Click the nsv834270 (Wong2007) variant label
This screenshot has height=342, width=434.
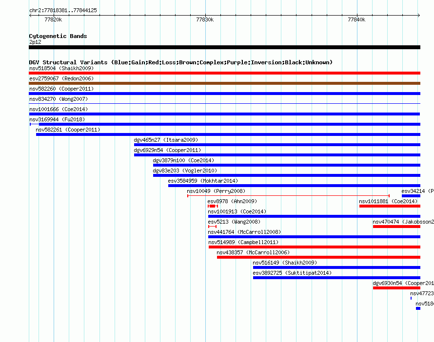click(x=59, y=99)
